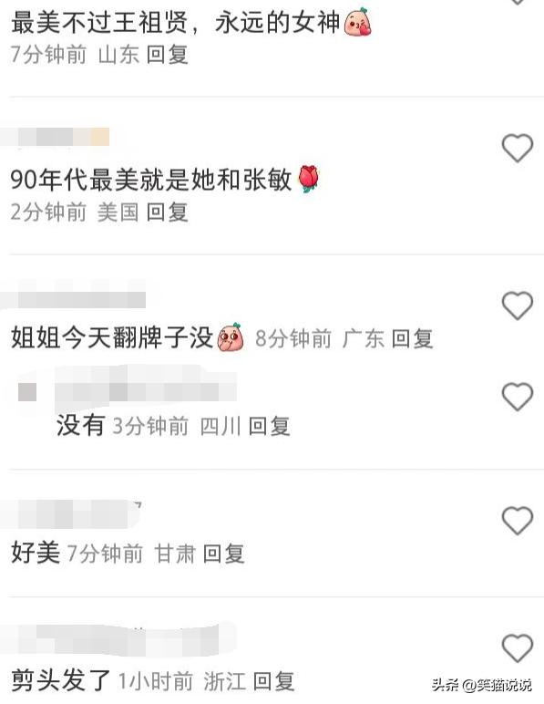544x704 pixels.
Task: Open blurred username above 好美 comment
Action: pos(71,513)
